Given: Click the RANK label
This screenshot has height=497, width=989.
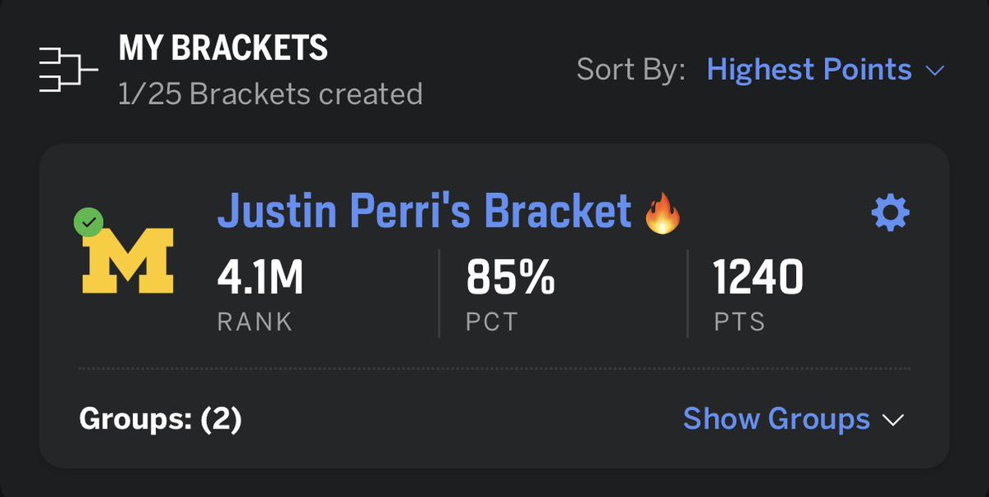Looking at the screenshot, I should (x=255, y=321).
